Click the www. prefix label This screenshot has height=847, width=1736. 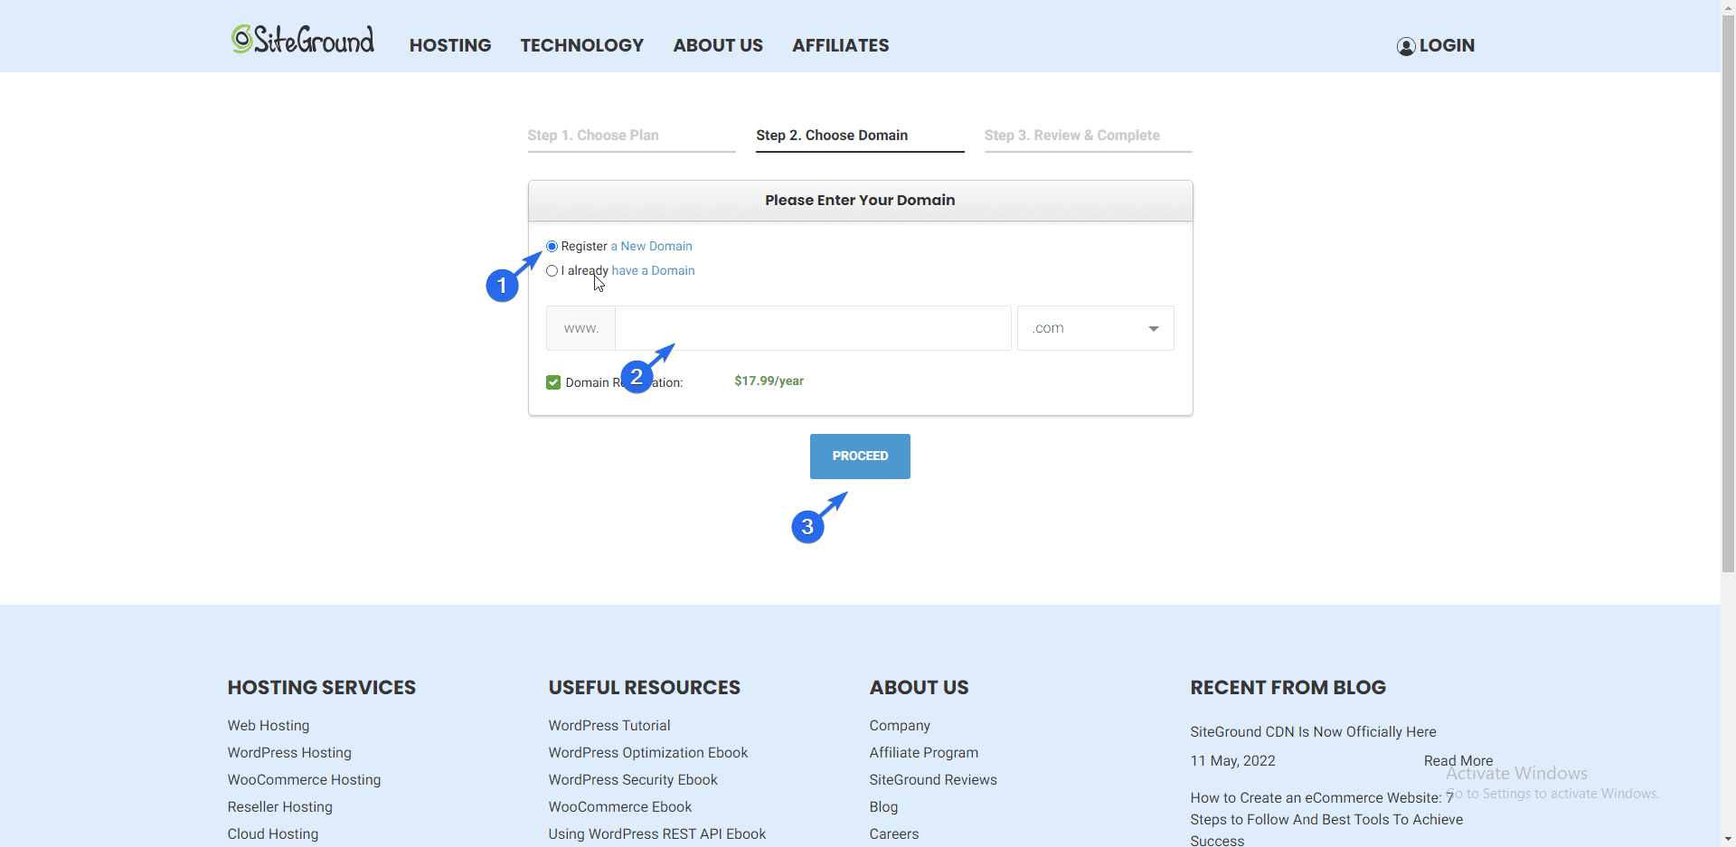(x=580, y=328)
